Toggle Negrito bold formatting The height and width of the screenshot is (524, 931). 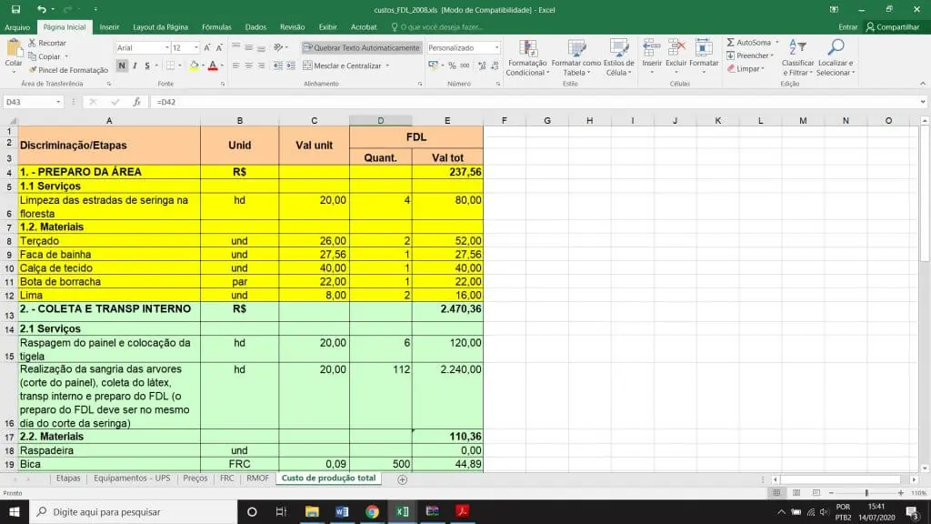pyautogui.click(x=121, y=65)
